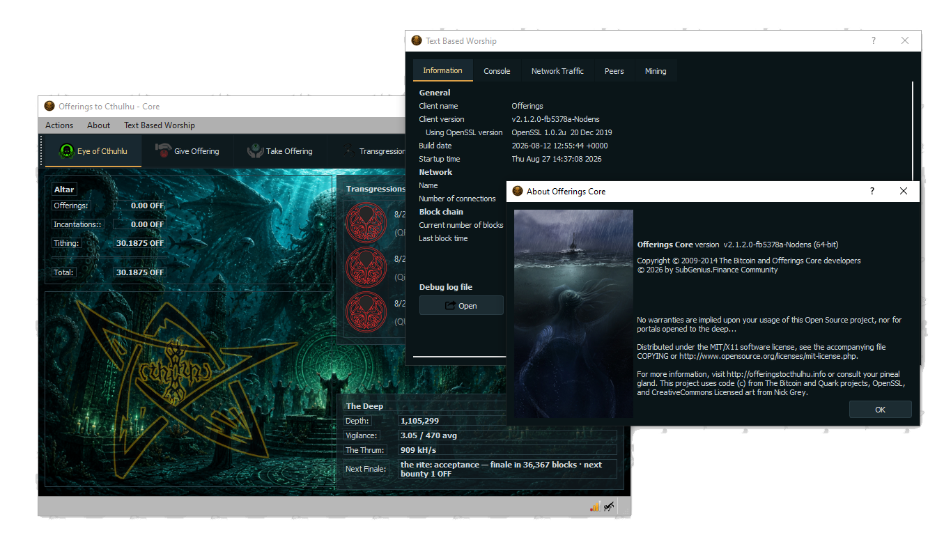Click the SubGenius.Finance Community copyright line
The width and height of the screenshot is (944, 549).
coord(707,270)
